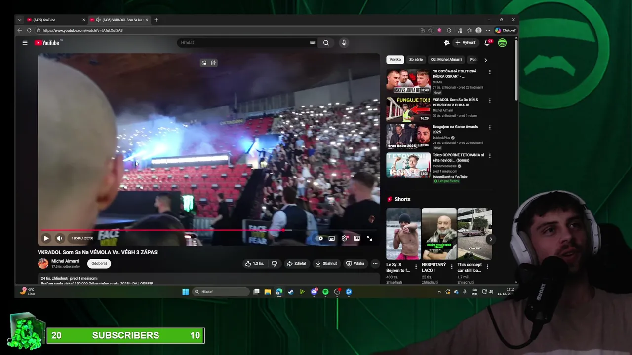Go back in the browser

20,30
